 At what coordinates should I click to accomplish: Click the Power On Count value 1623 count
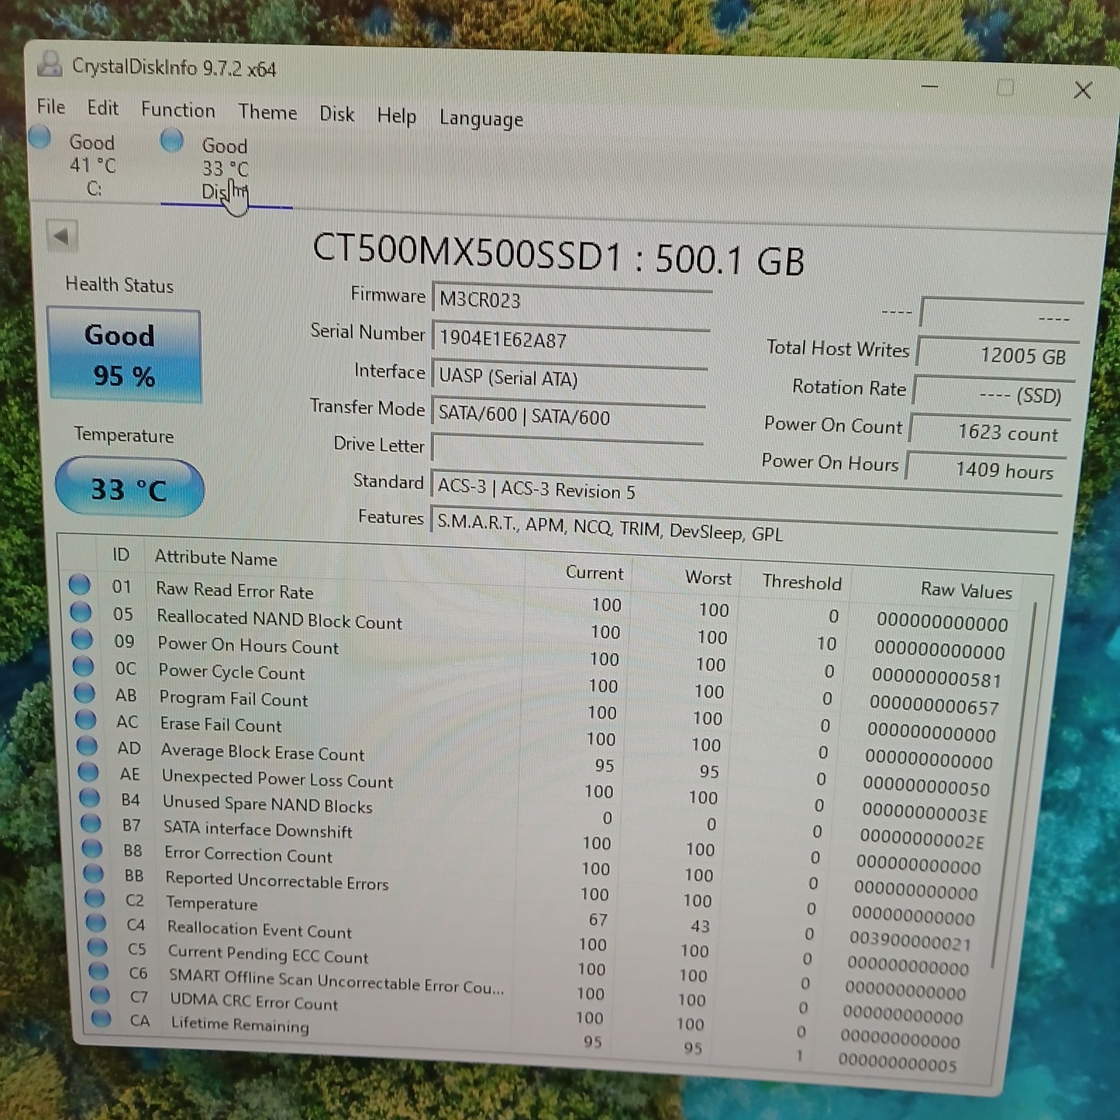click(x=988, y=432)
